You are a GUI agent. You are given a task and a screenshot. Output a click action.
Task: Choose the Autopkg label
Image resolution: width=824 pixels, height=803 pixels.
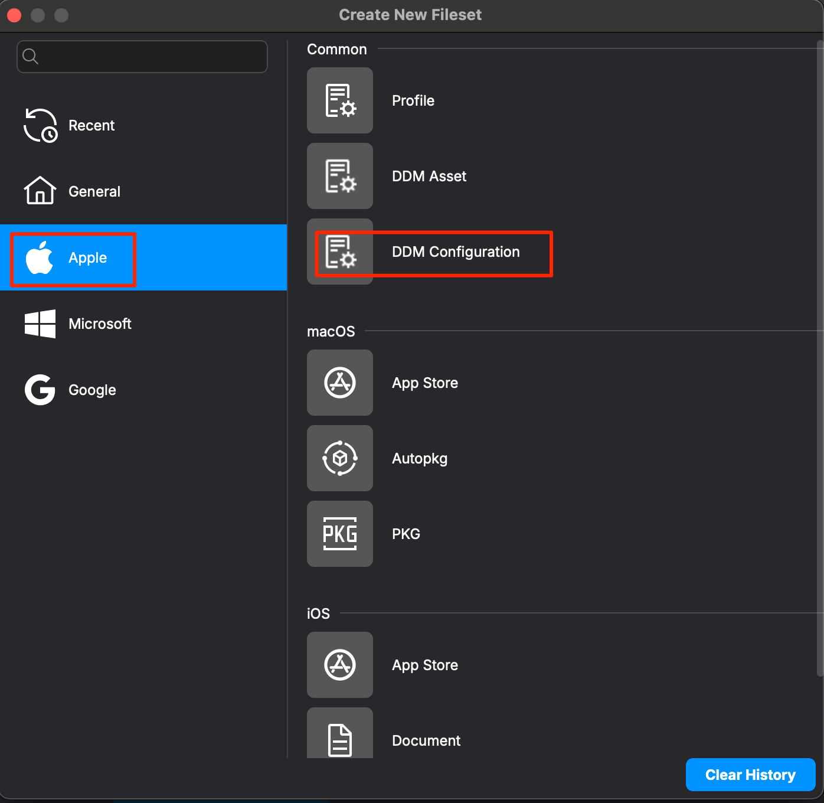pos(420,458)
